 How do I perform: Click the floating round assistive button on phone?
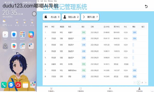tap(34, 14)
